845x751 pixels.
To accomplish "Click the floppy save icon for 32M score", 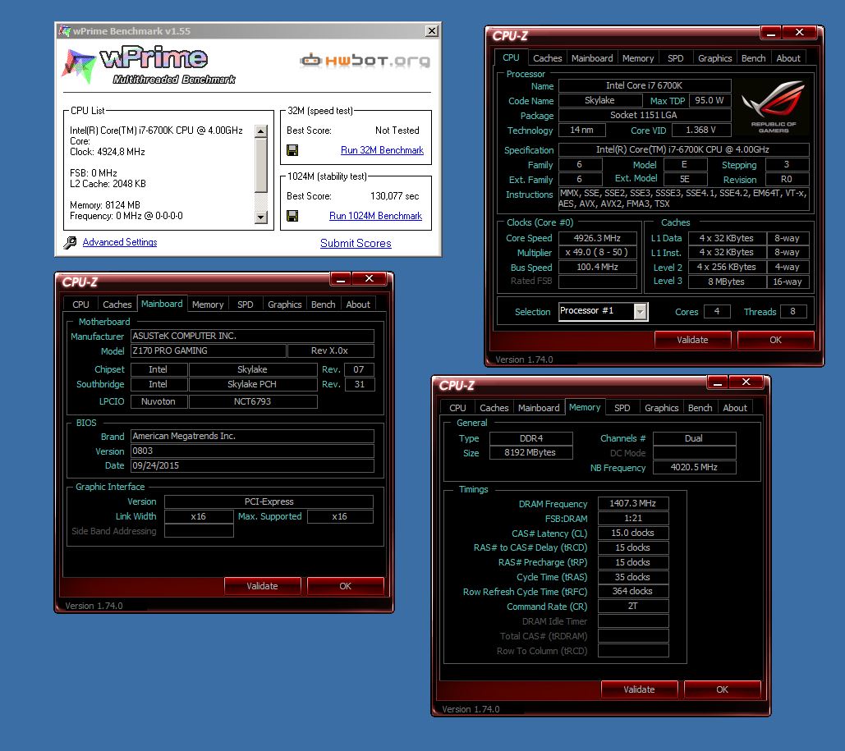I will click(292, 150).
